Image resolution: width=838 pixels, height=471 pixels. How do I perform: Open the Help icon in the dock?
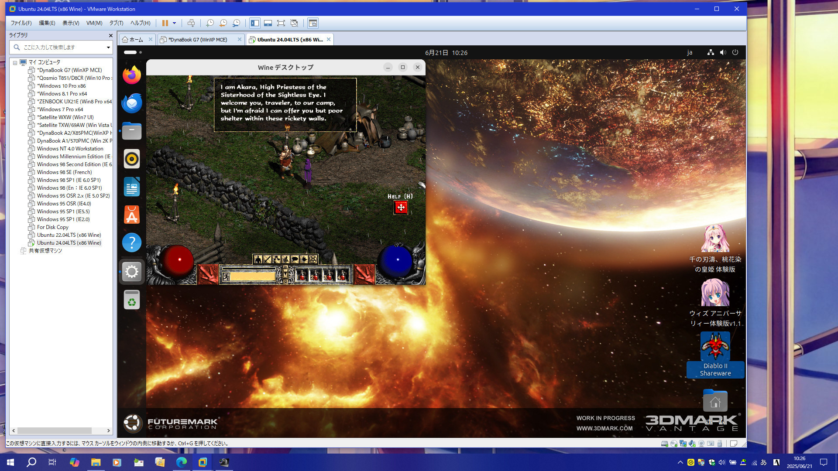132,242
